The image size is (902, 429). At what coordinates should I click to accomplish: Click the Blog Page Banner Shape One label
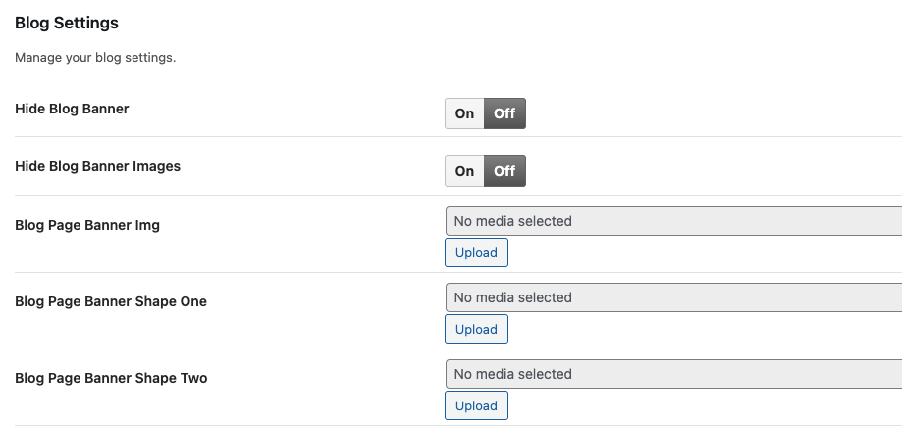pyautogui.click(x=111, y=301)
